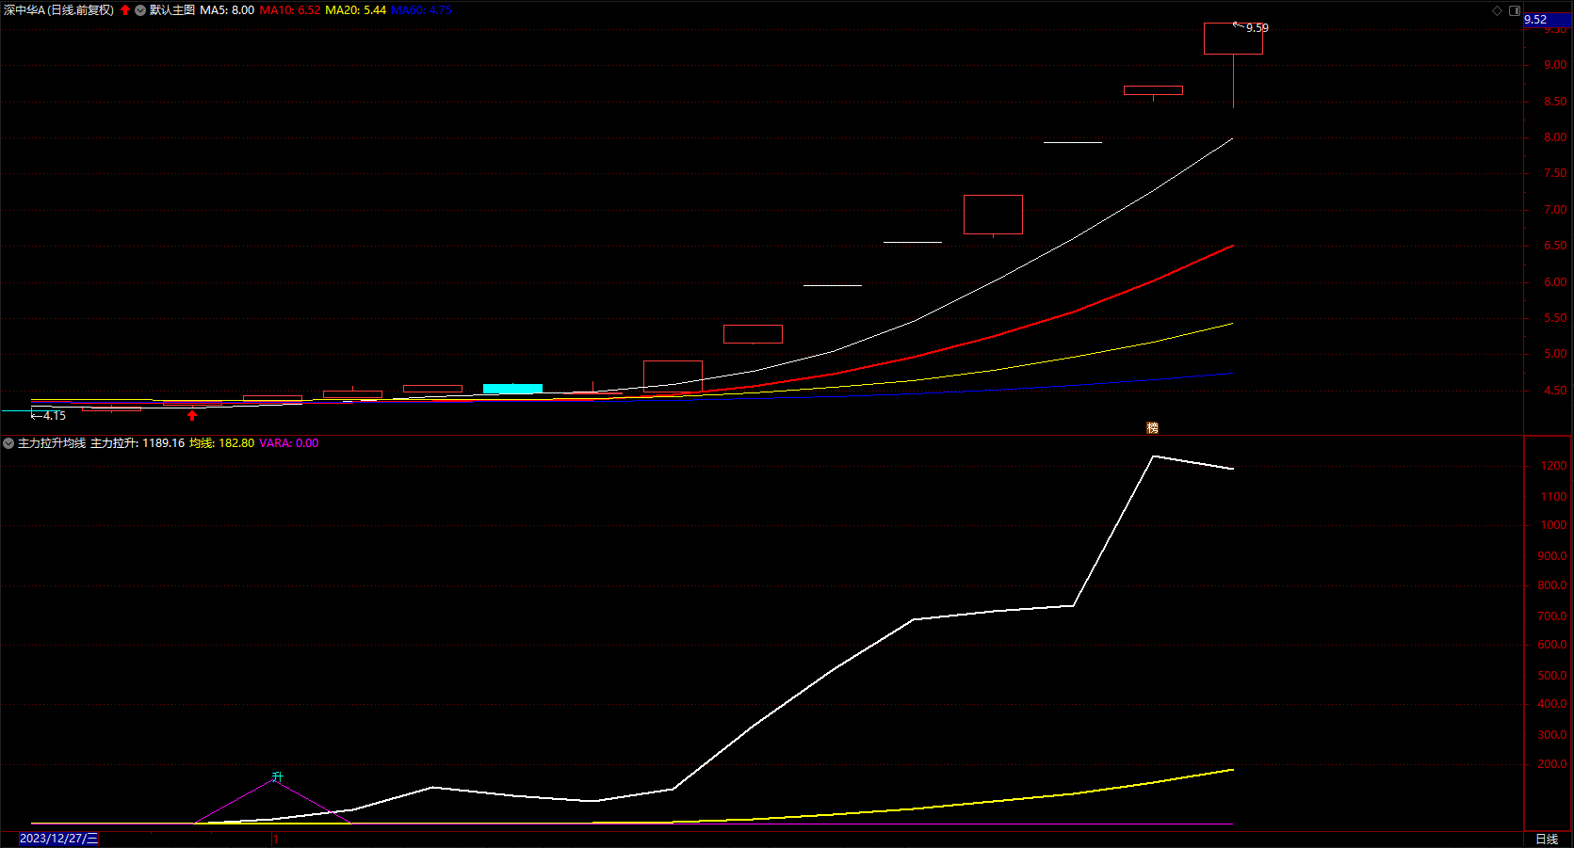The height and width of the screenshot is (848, 1574).
Task: Click the highlighted 9.52 price tag
Action: pos(1547,20)
